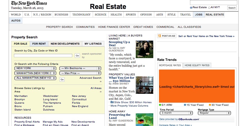
Task: Go to HOME FINANCE CENTER in the subnavigation
Action: point(114,27)
